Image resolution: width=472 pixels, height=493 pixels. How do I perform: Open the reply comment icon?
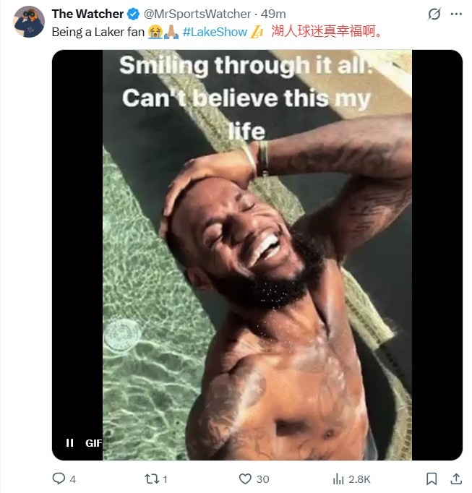pyautogui.click(x=59, y=479)
